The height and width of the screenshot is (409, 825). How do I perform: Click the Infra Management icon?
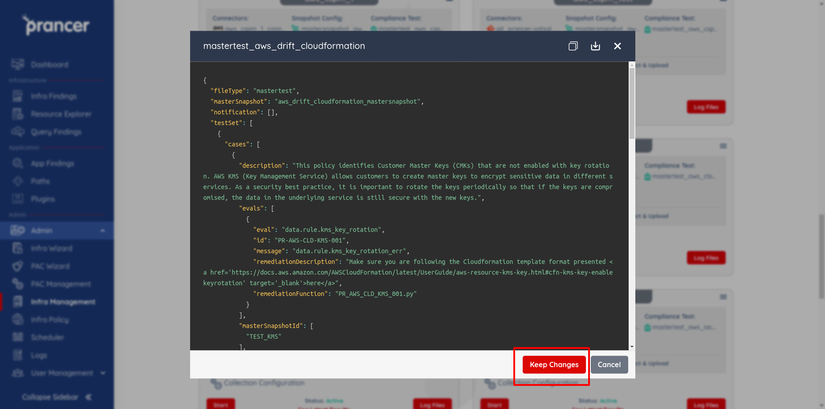[18, 301]
